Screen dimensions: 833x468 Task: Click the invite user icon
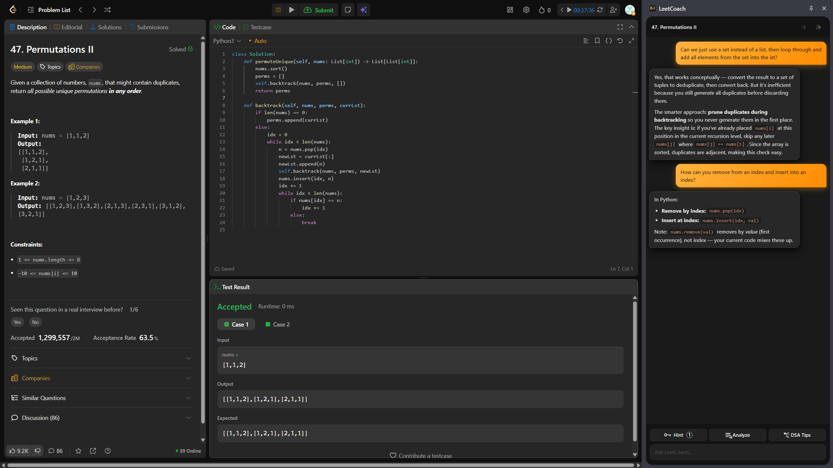coord(613,10)
